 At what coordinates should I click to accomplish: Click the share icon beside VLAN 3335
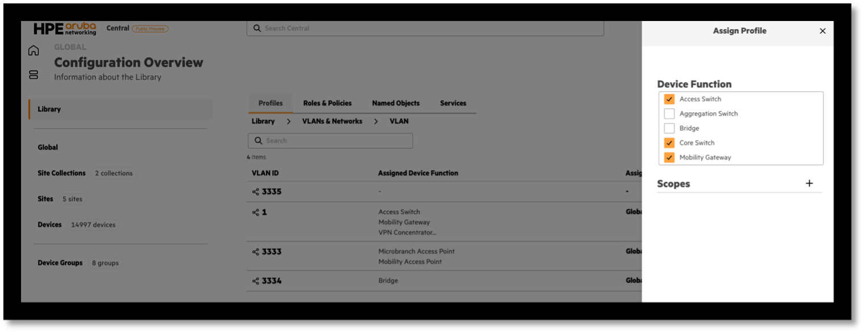coord(256,192)
